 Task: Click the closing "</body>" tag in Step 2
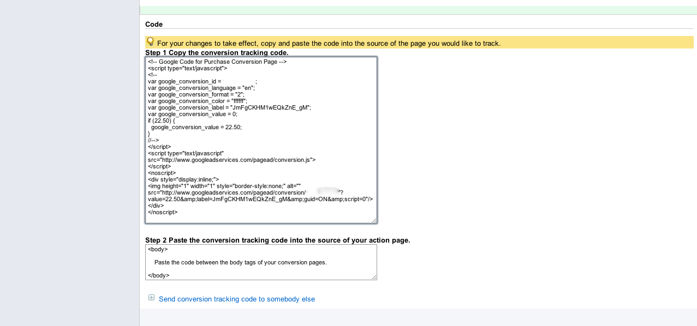[x=159, y=275]
